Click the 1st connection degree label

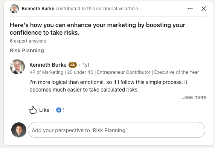pyautogui.click(x=86, y=65)
